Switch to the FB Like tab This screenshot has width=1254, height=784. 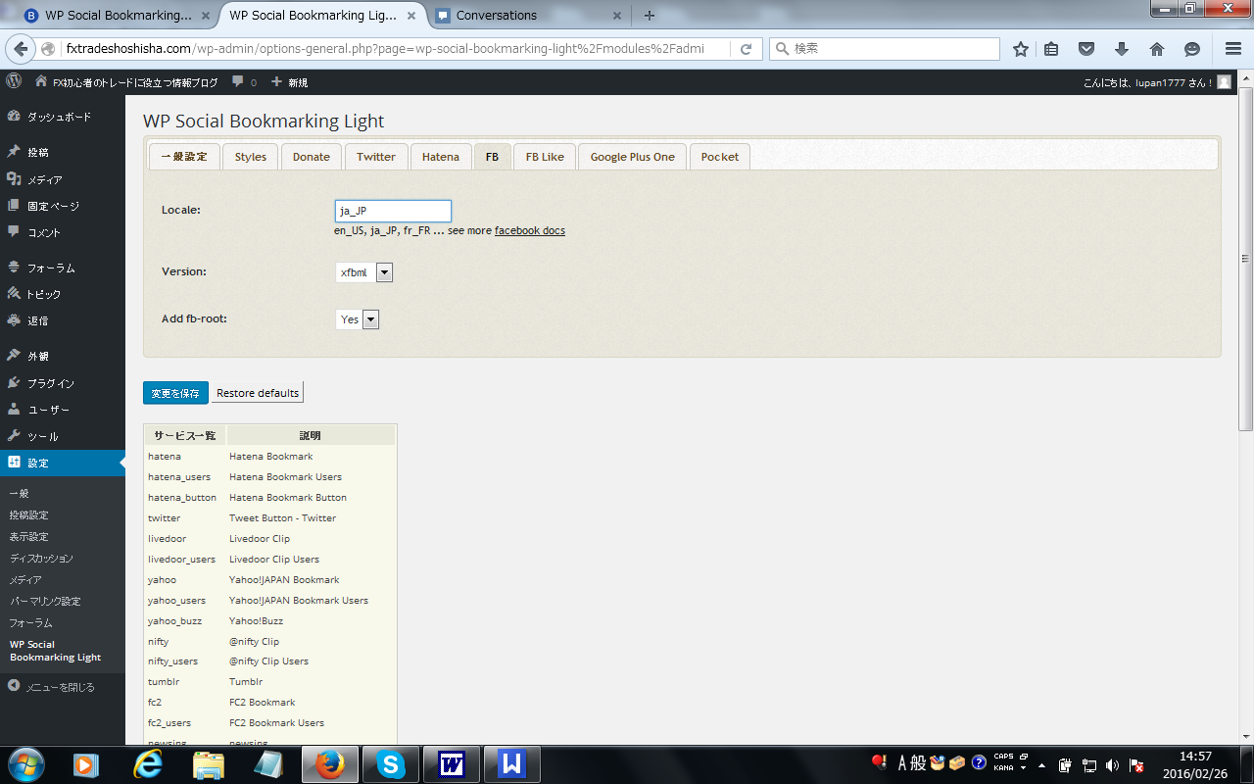[545, 157]
